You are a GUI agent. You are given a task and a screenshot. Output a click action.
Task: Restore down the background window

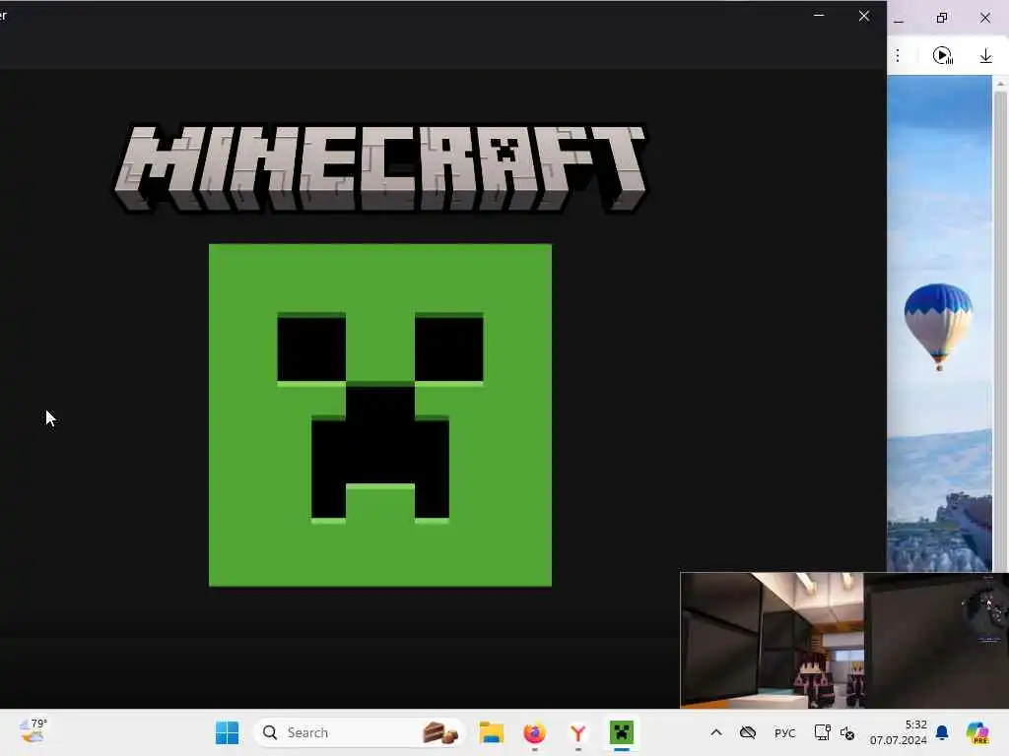[x=942, y=18]
